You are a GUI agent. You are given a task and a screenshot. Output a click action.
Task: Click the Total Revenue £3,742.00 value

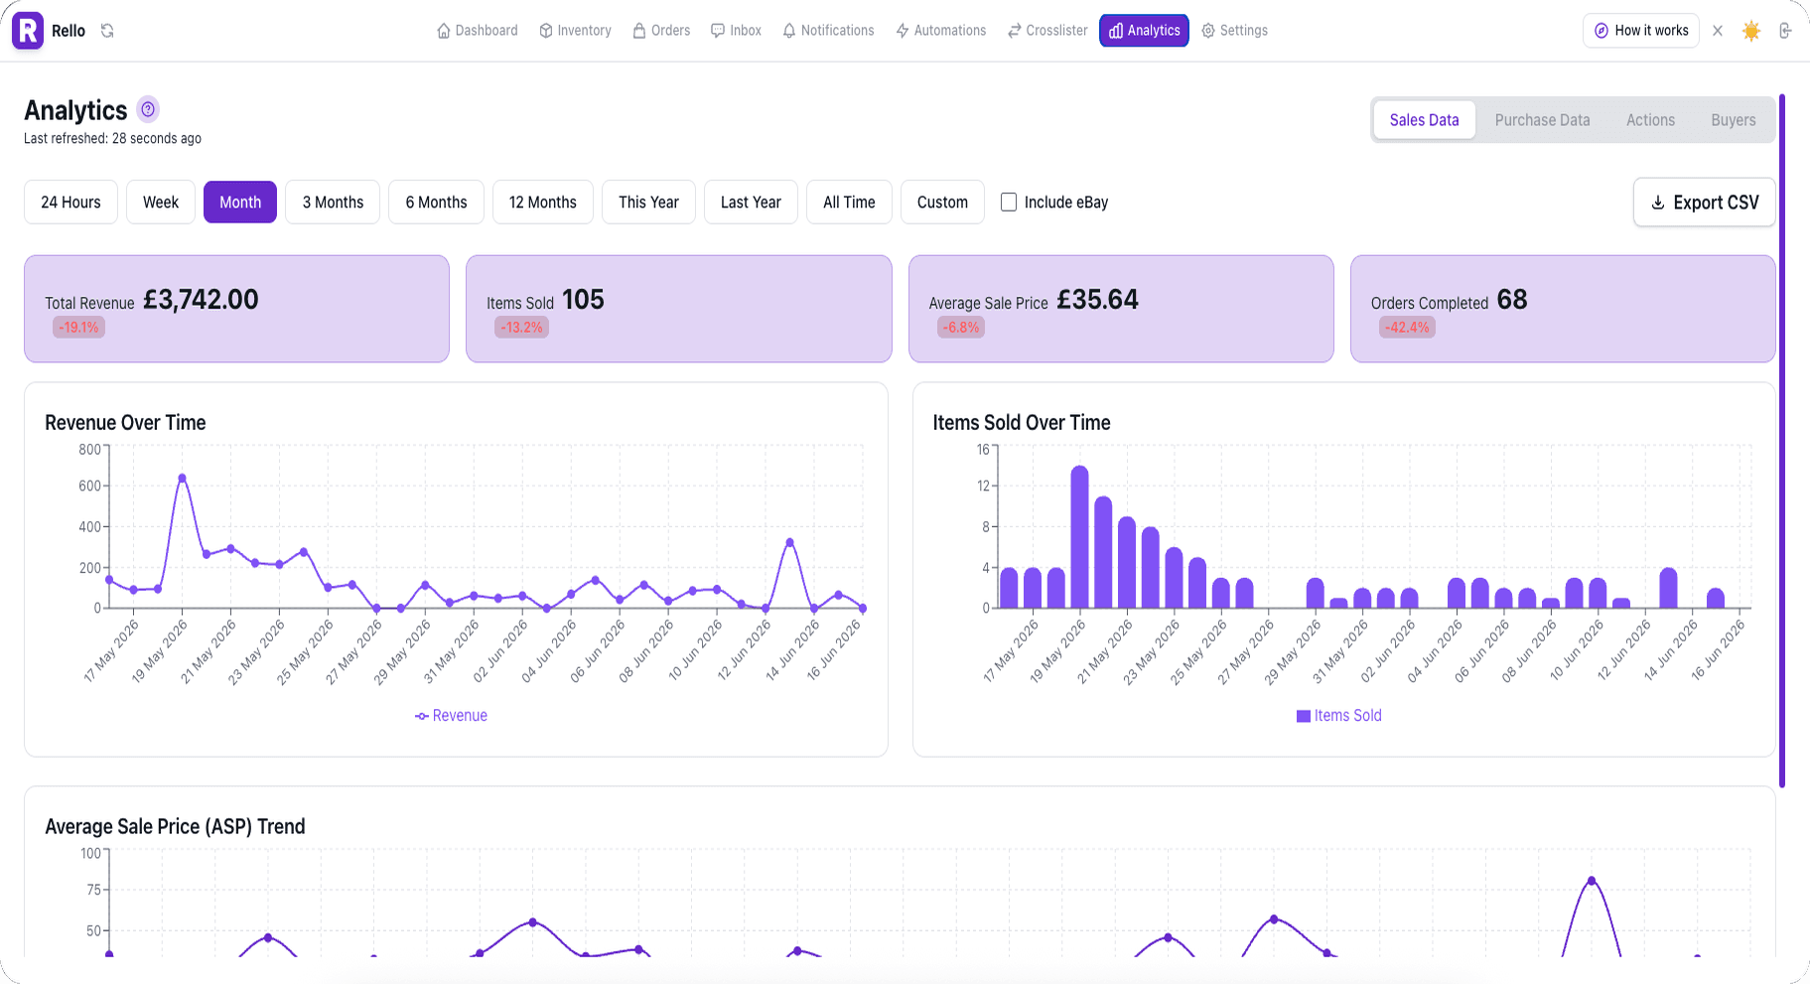click(201, 300)
